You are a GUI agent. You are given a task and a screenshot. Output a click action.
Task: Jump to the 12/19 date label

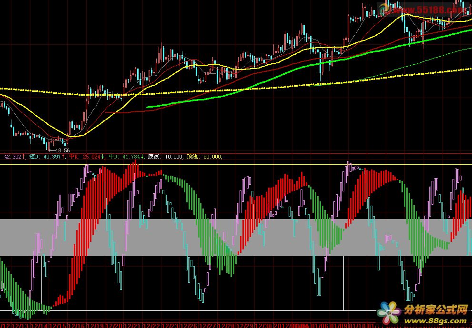coord(95,326)
